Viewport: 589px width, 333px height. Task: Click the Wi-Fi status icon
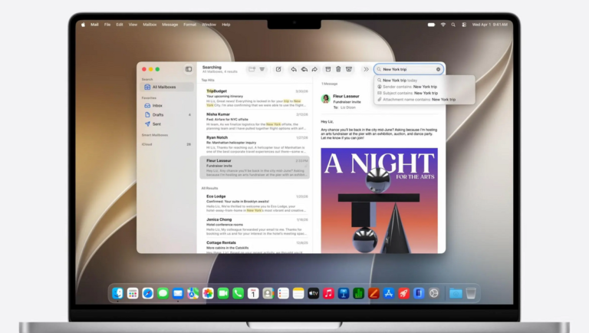[x=443, y=25]
